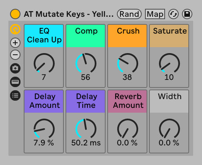Click the Comp macro knob
Screen dimensions: 202x165
[x=86, y=63]
